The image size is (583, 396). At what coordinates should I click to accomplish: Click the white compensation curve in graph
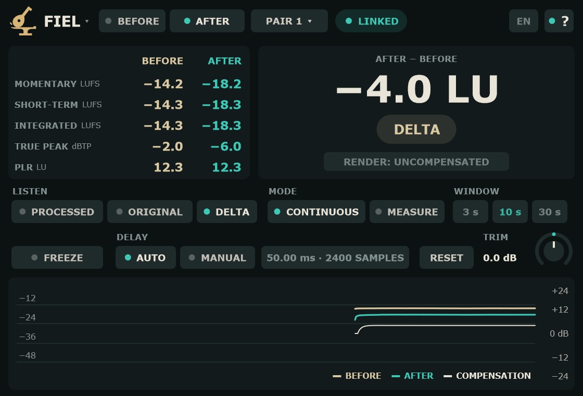tap(446, 326)
